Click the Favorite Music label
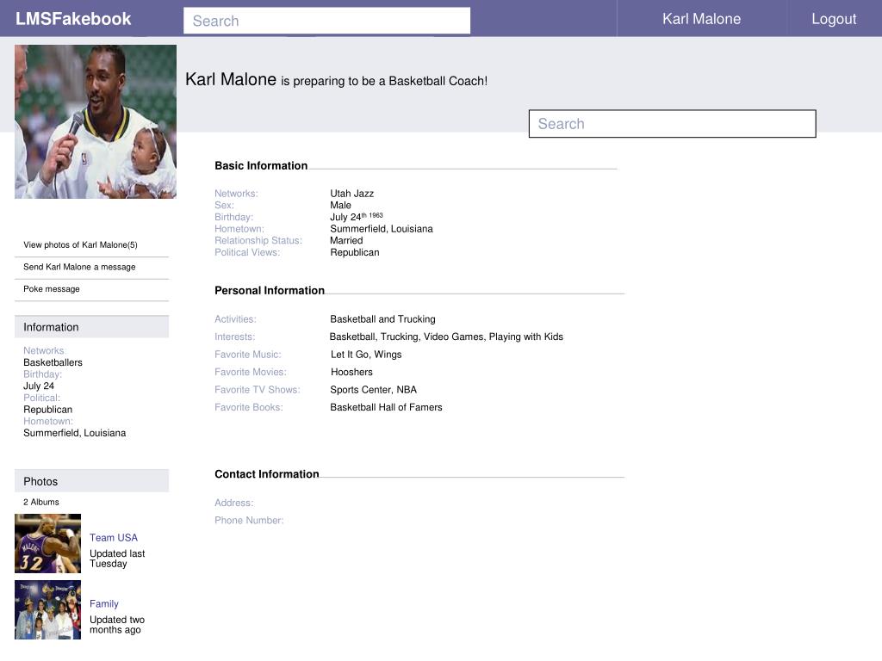This screenshot has height=661, width=882. (x=248, y=355)
